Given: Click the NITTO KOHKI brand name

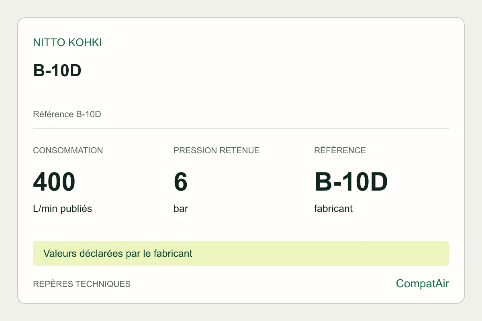Looking at the screenshot, I should pyautogui.click(x=67, y=43).
